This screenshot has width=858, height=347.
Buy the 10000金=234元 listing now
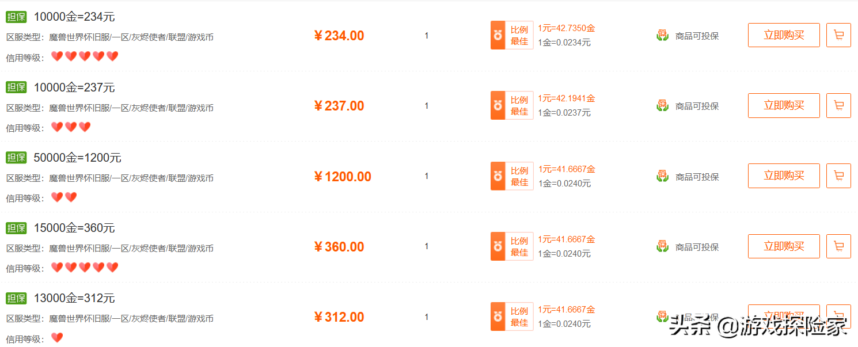tap(784, 35)
